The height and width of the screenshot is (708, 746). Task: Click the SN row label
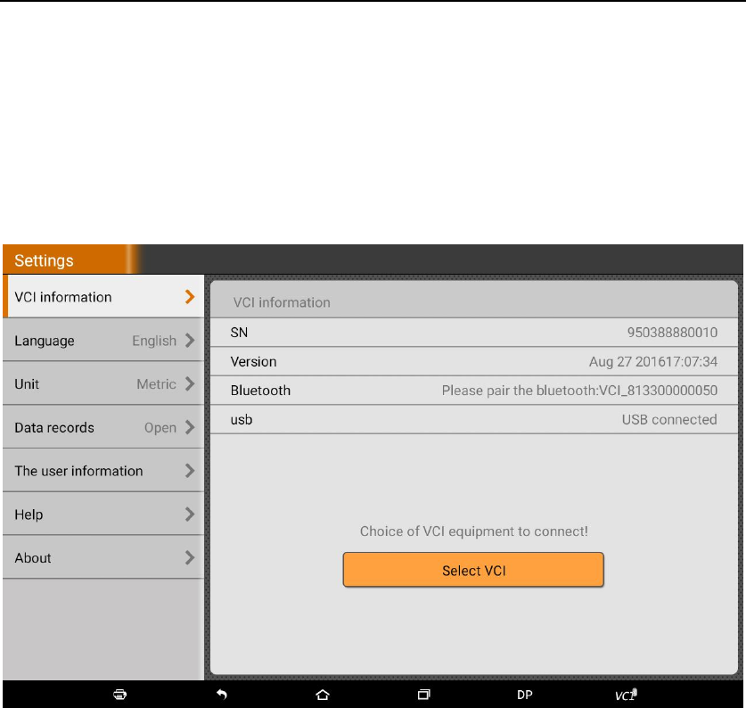239,333
